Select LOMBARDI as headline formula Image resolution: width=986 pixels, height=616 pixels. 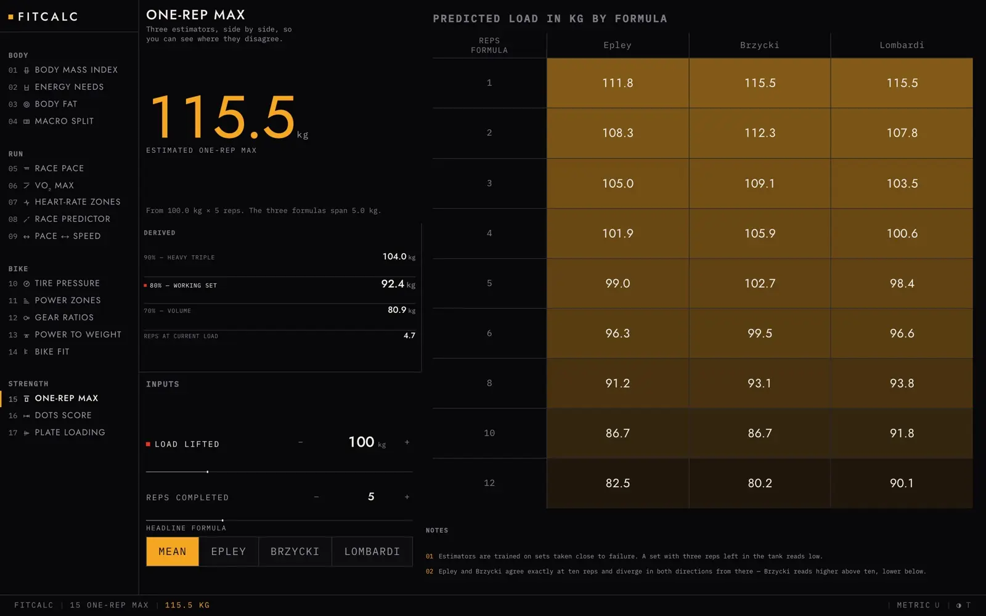pyautogui.click(x=372, y=551)
